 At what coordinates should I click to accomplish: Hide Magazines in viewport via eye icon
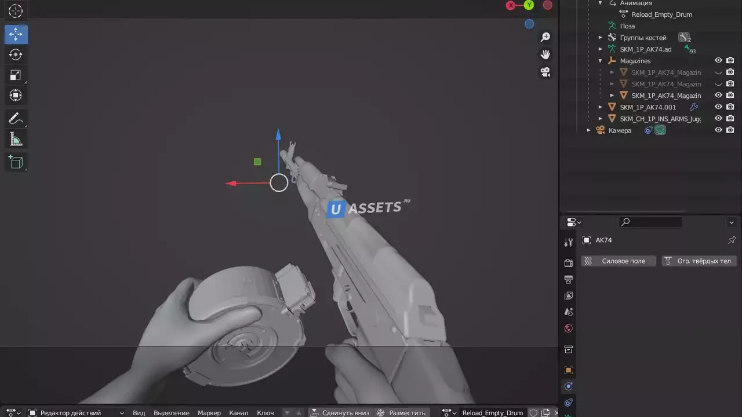pos(718,60)
